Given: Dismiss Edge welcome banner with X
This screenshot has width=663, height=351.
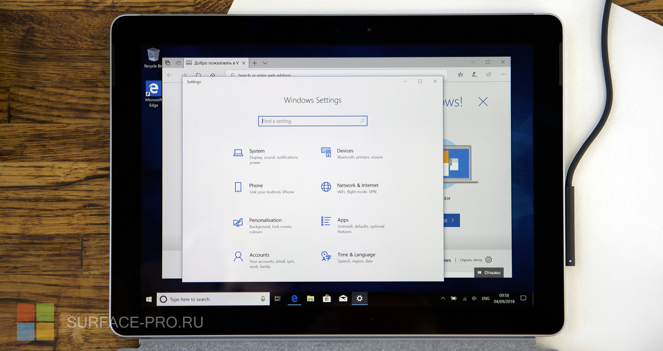Looking at the screenshot, I should [483, 102].
